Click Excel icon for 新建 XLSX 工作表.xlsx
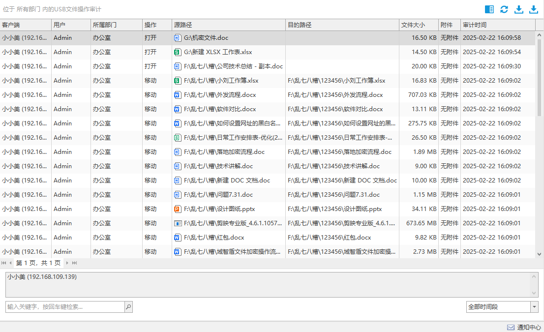This screenshot has width=544, height=332. coord(178,52)
